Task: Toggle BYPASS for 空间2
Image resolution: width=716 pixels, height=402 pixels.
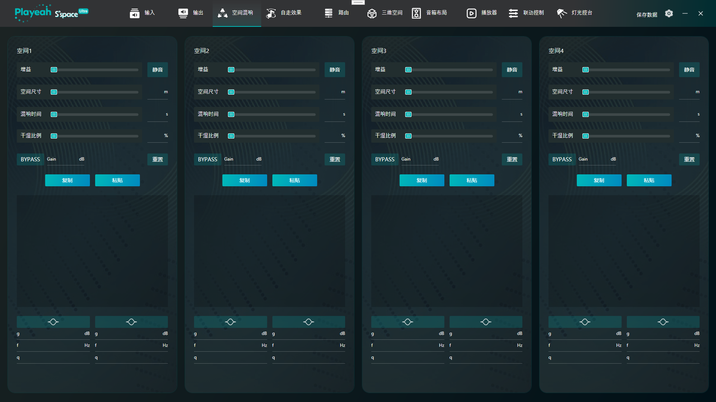Action: 207,159
